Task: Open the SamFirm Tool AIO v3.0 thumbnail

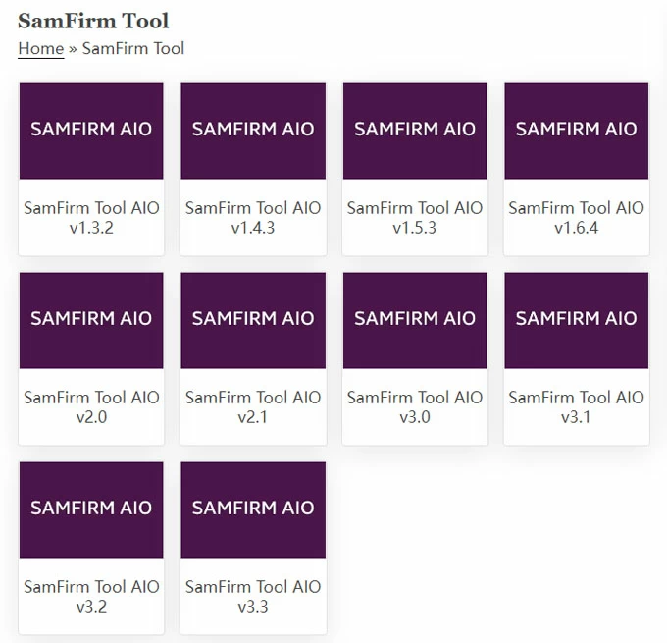Action: click(415, 320)
